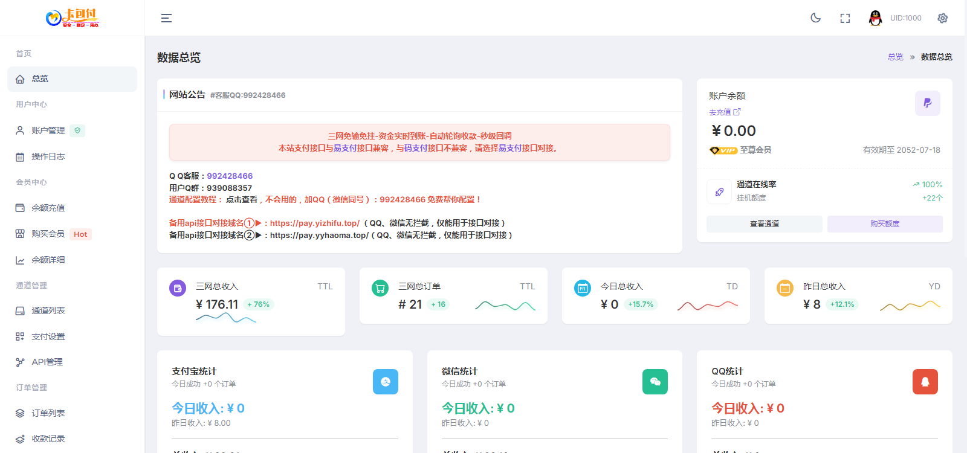This screenshot has width=967, height=453.
Task: Click the 总览 breadcrumb link
Action: click(x=896, y=57)
